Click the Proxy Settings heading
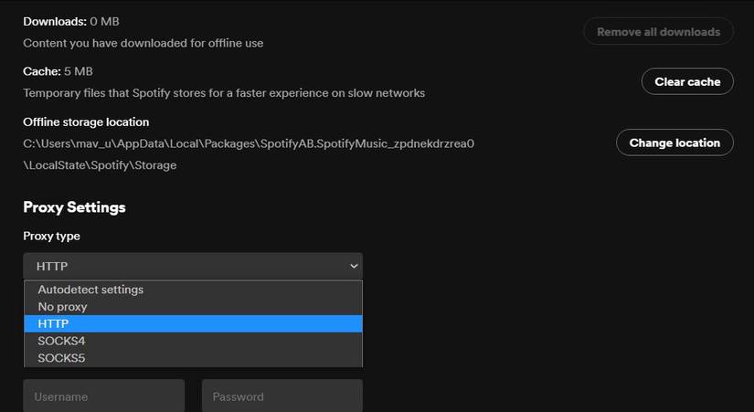The image size is (754, 412). (74, 207)
